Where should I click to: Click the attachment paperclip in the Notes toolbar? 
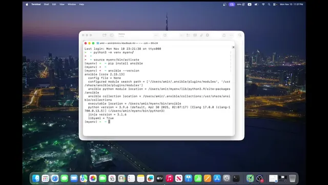coord(201,35)
